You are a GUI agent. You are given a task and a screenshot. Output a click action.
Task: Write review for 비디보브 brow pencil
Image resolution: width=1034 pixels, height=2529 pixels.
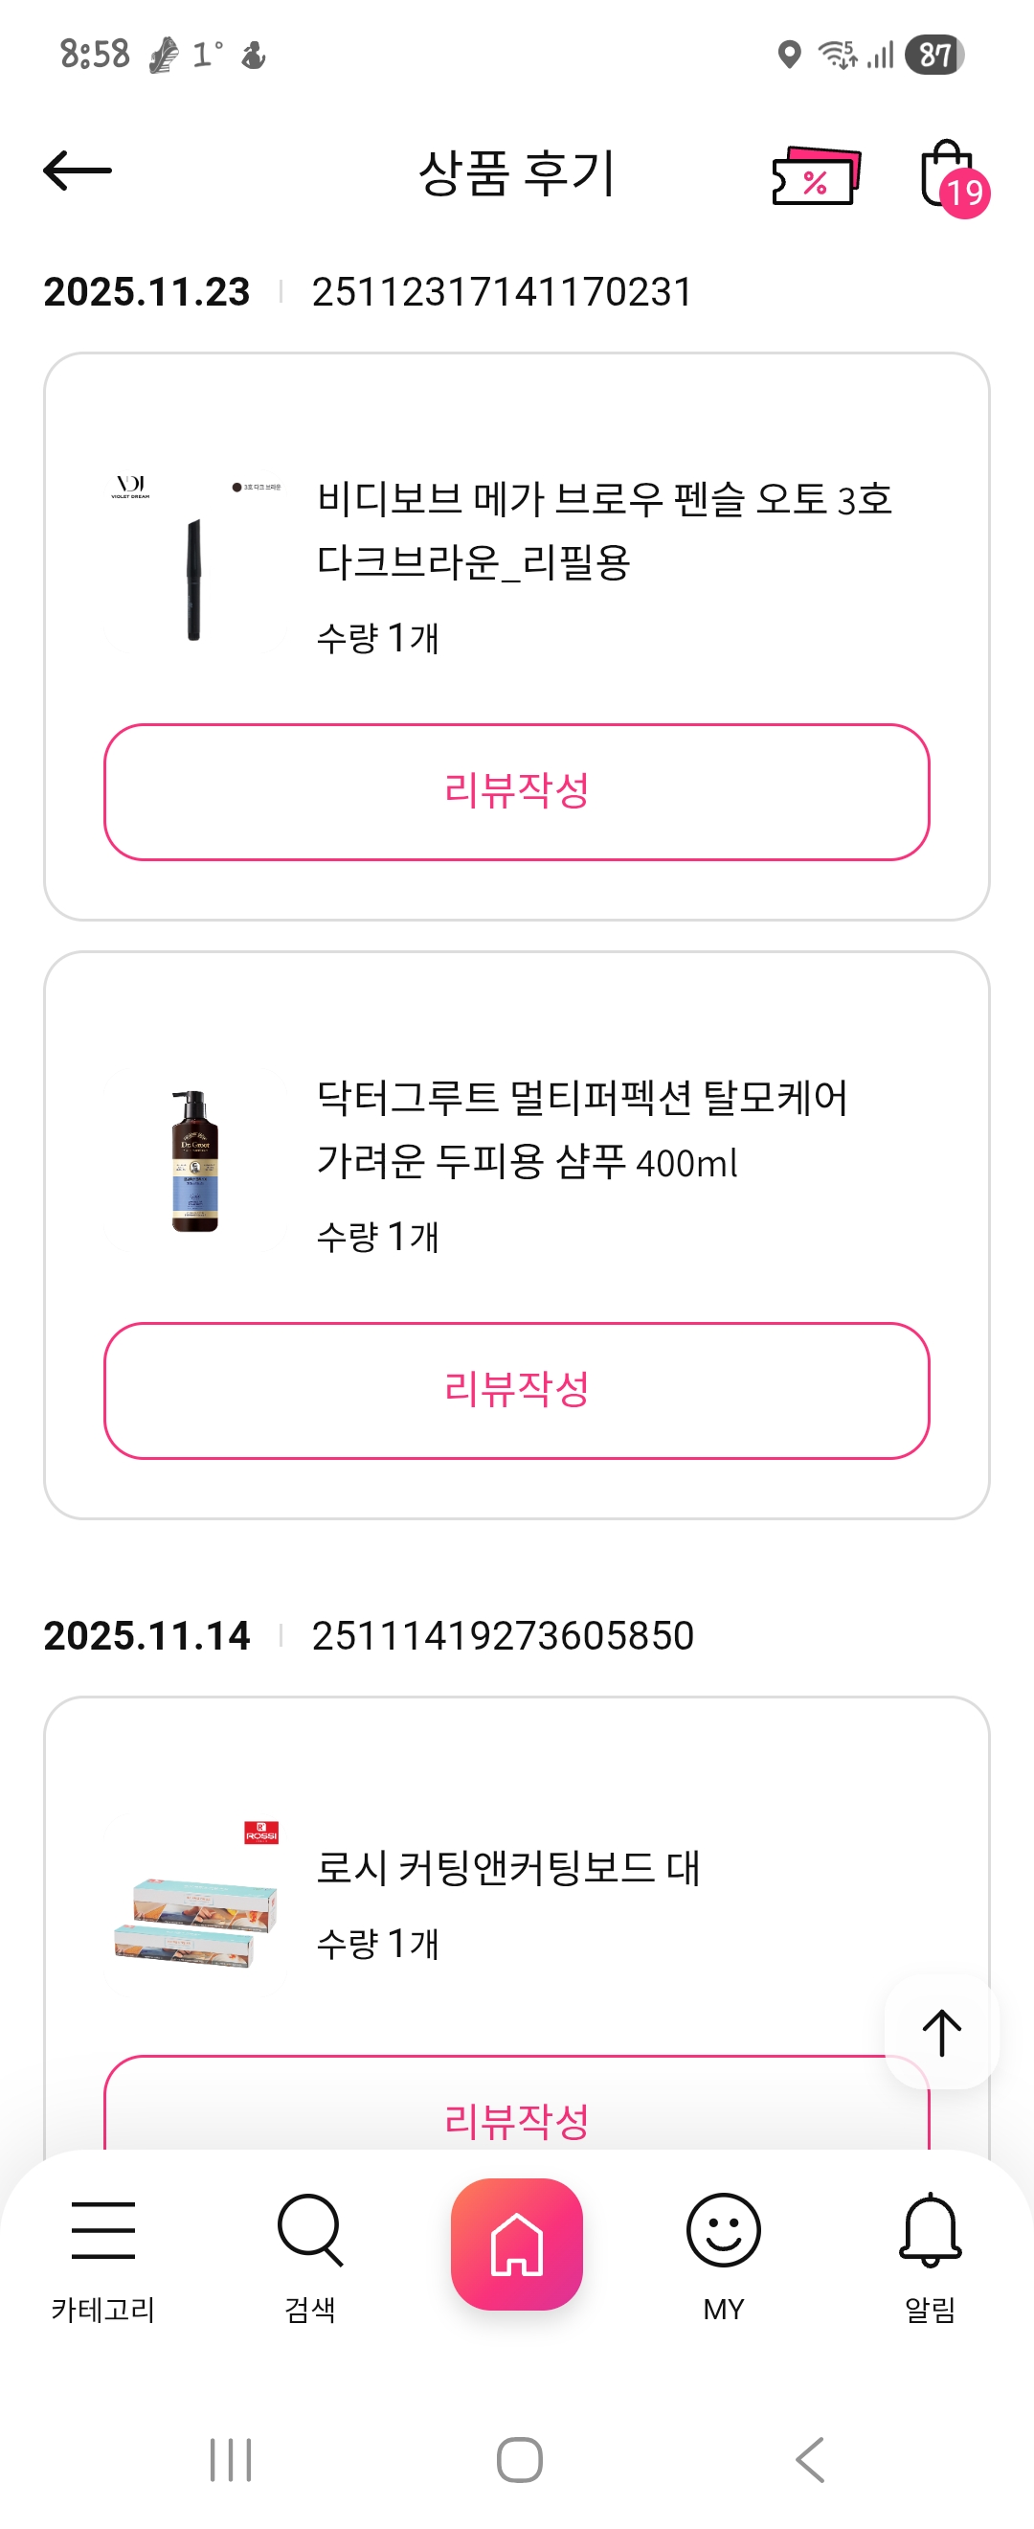(x=517, y=792)
